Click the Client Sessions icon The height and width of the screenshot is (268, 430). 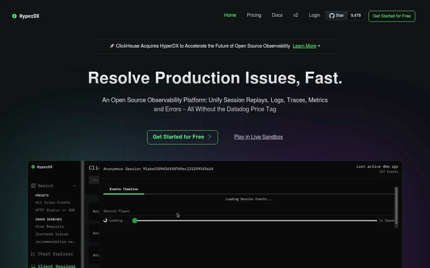tap(33, 266)
